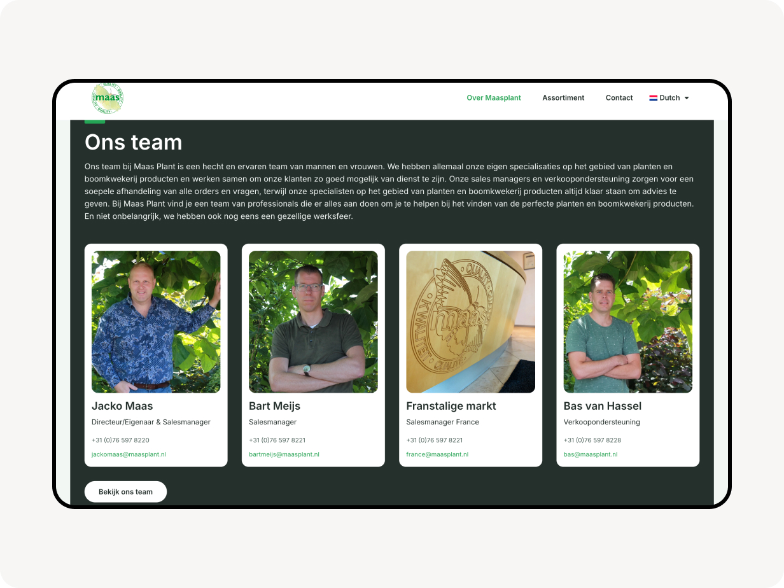The image size is (784, 588).
Task: Click the Maas Plant logo
Action: click(x=108, y=99)
